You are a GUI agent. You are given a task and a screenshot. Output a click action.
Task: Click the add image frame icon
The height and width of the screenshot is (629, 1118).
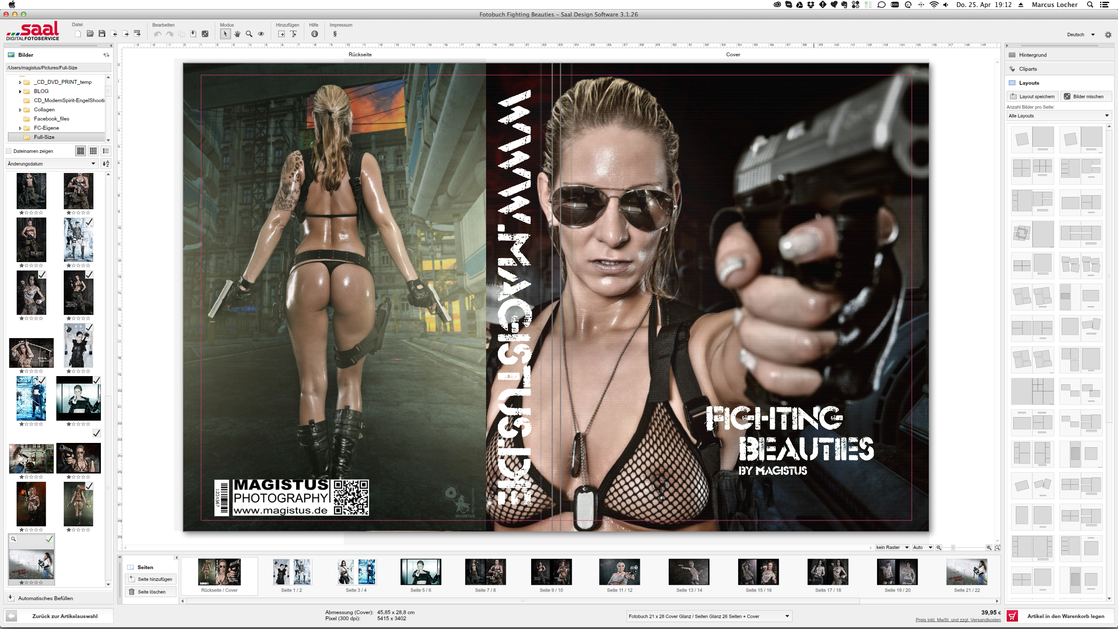[x=281, y=34]
